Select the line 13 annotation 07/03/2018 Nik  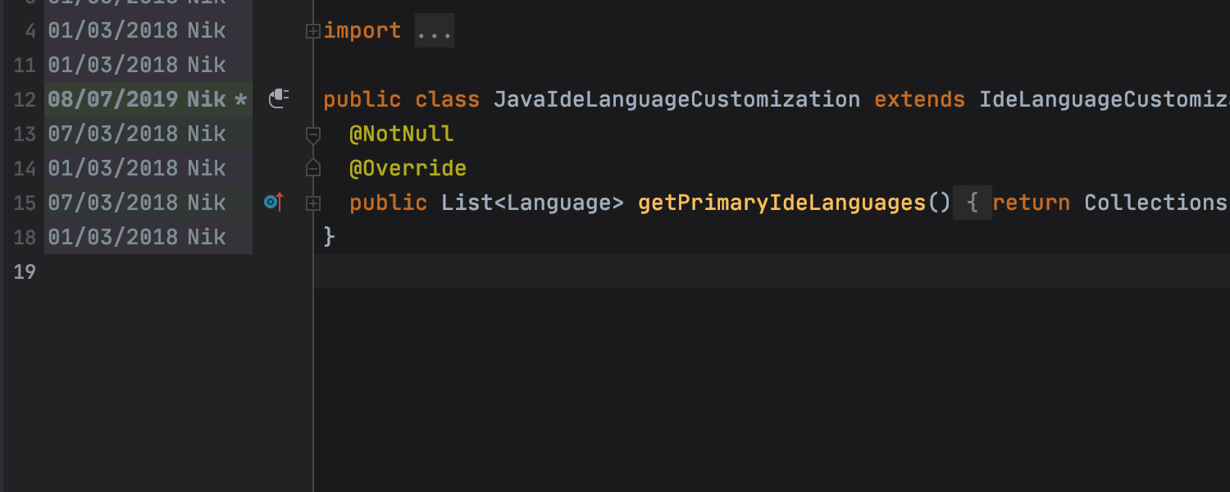136,134
